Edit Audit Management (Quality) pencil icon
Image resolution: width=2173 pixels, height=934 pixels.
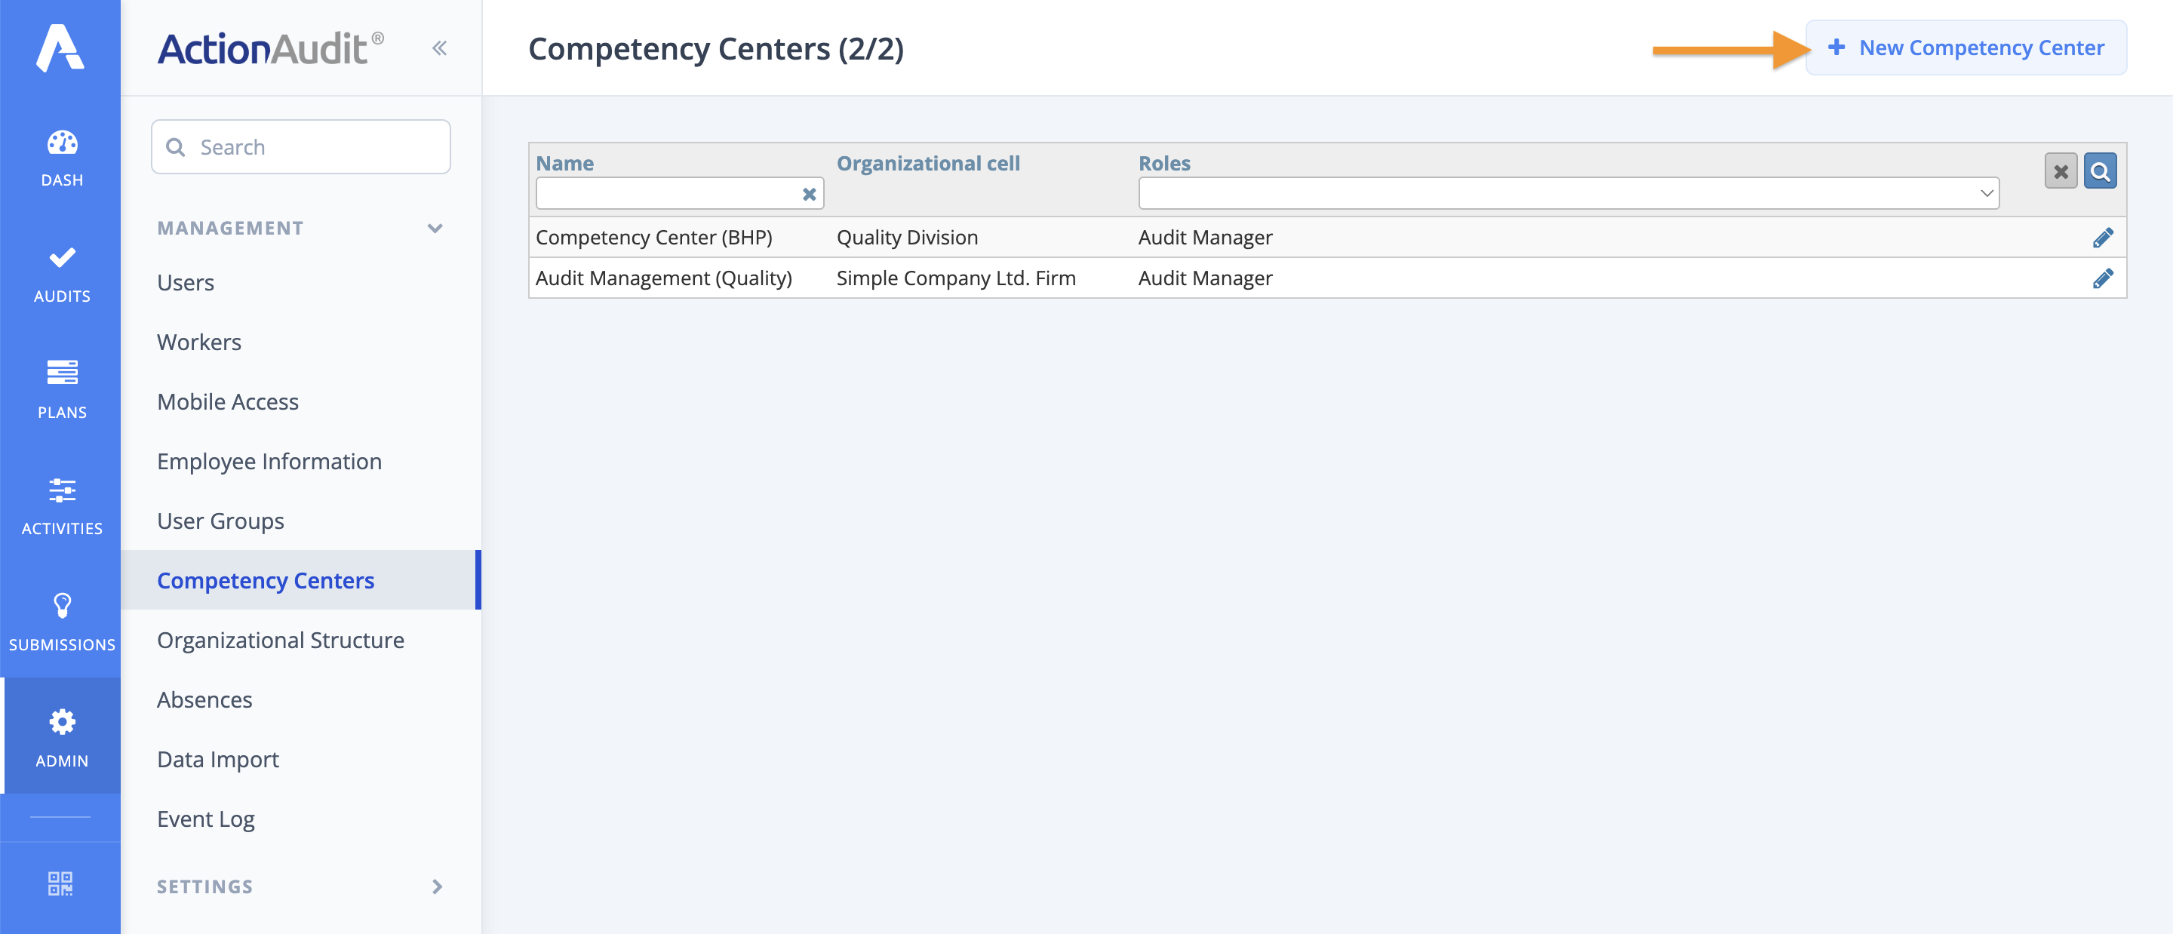click(x=2102, y=278)
